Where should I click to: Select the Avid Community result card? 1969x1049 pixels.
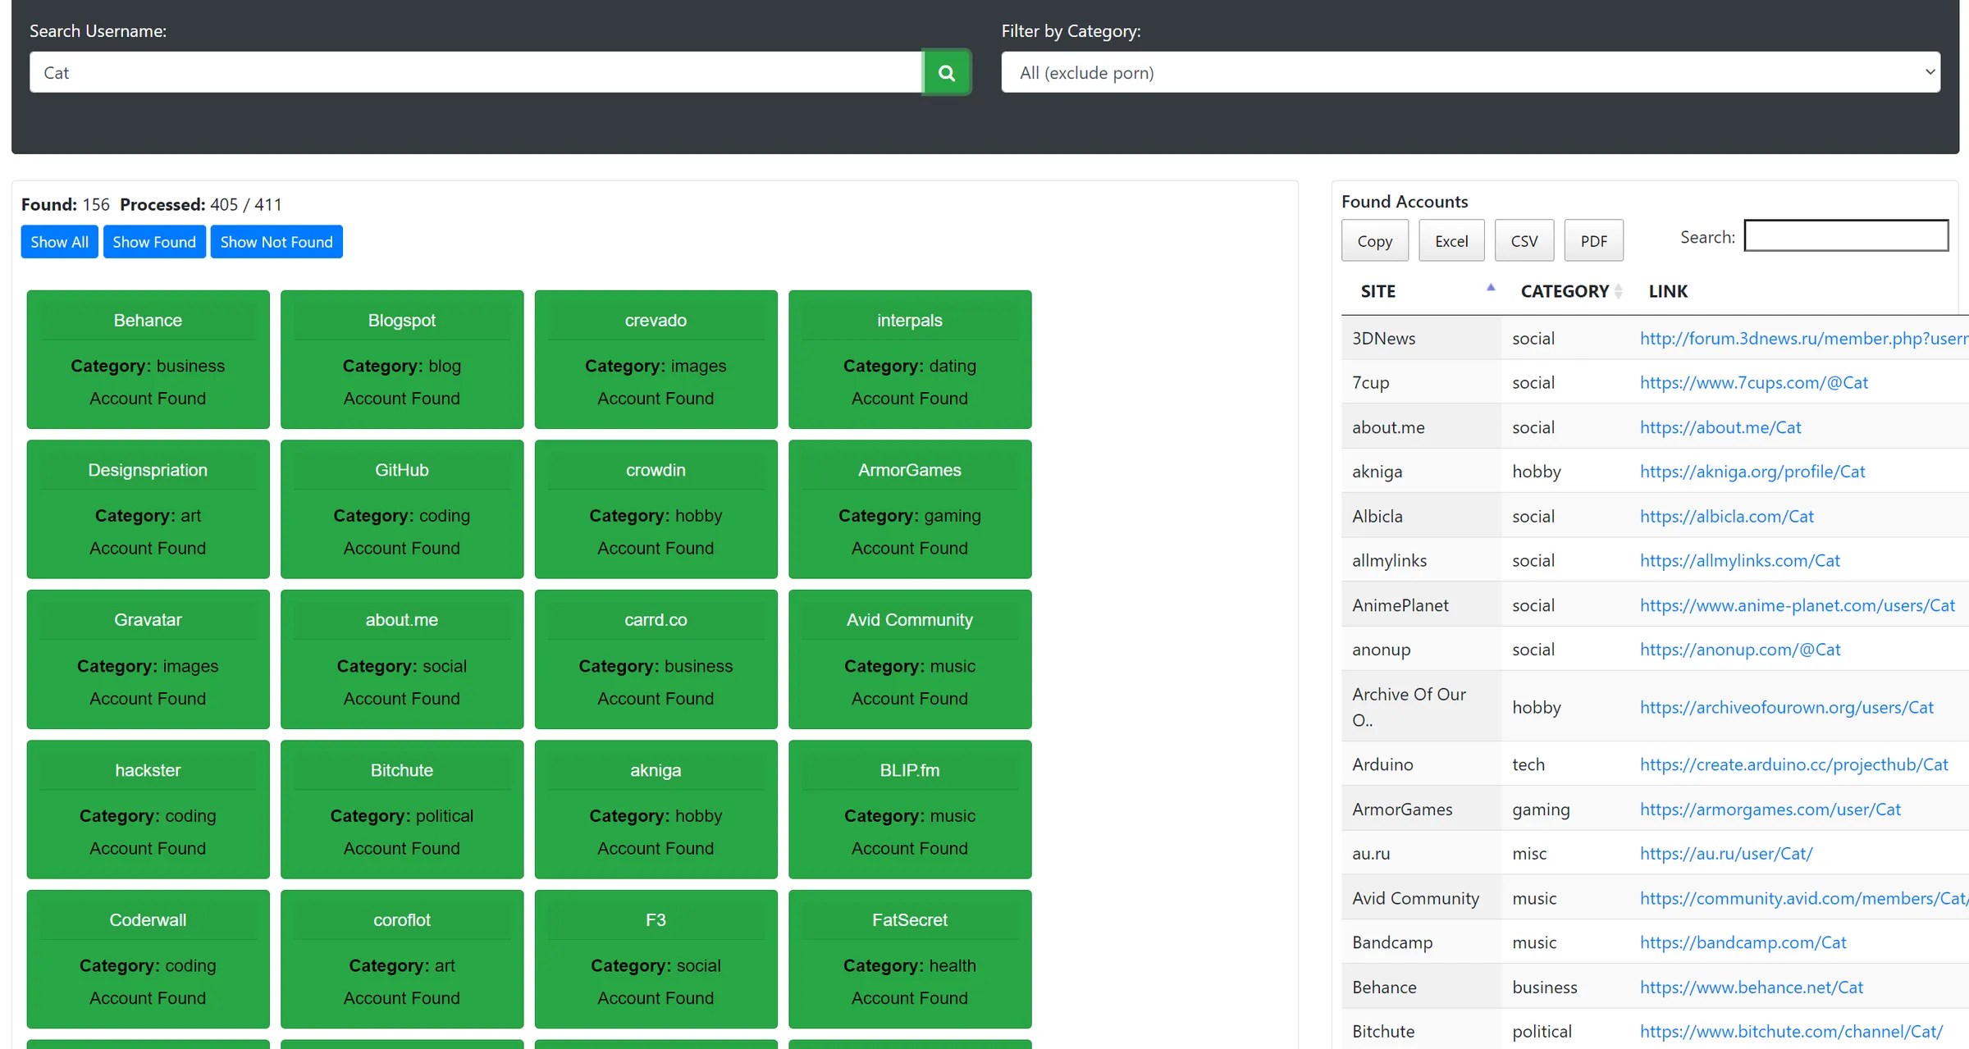pyautogui.click(x=910, y=659)
